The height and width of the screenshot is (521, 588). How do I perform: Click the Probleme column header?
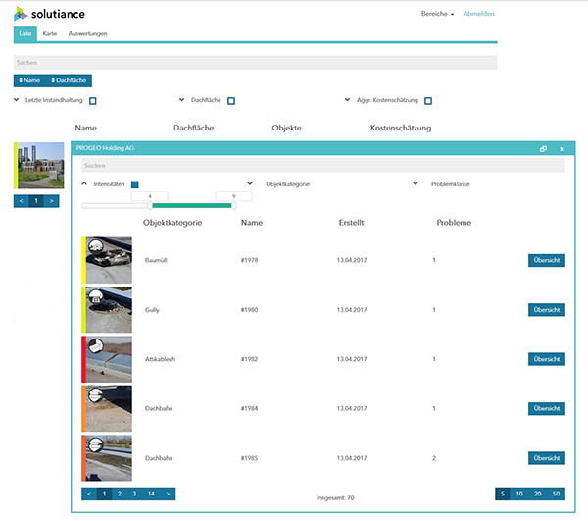(x=454, y=223)
